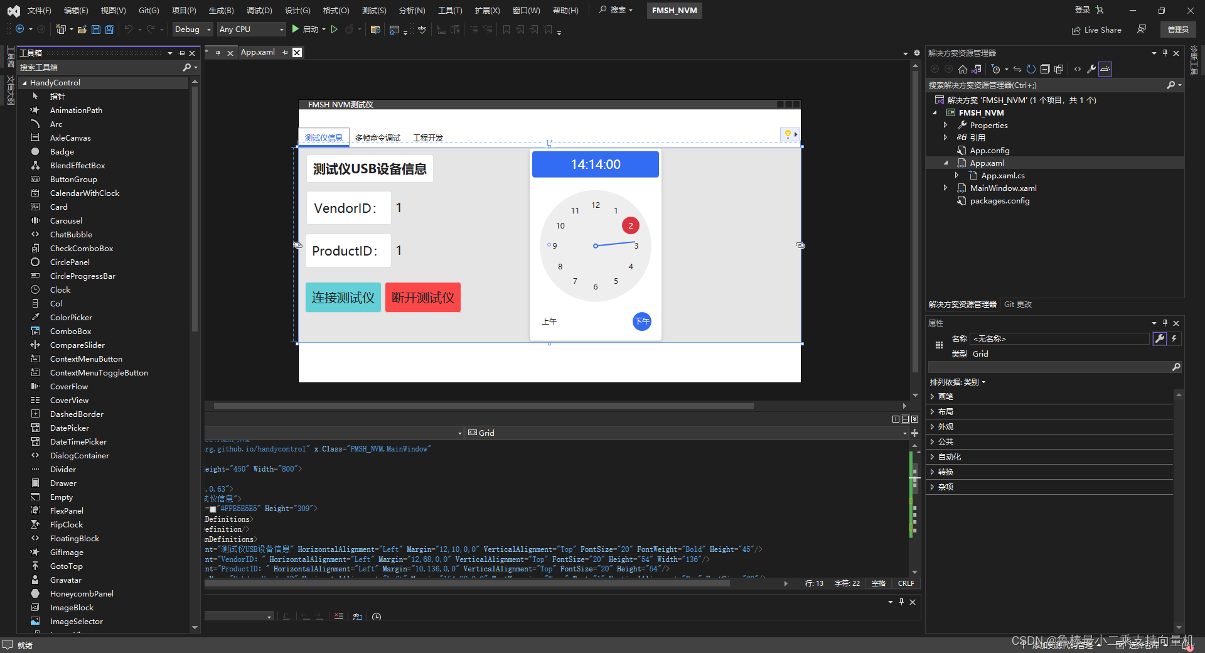Viewport: 1205px width, 653px height.
Task: Select the ColorPicker control in toolbox
Action: point(71,317)
